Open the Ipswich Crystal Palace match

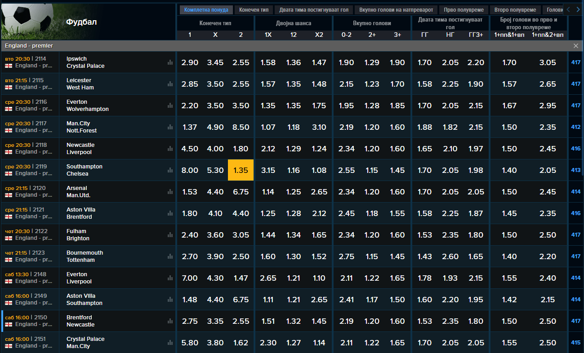pyautogui.click(x=85, y=62)
